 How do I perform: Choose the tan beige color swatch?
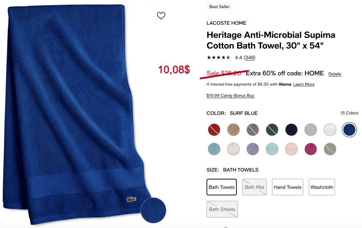233,130
